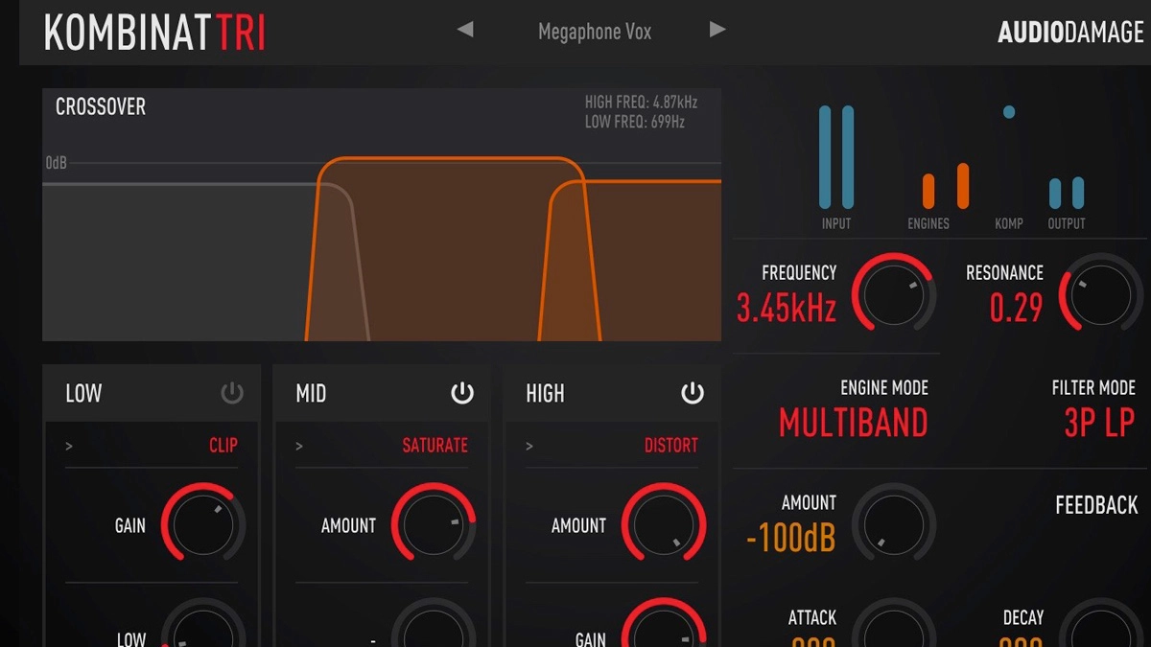Click the FEEDBACK section label

pyautogui.click(x=1096, y=505)
